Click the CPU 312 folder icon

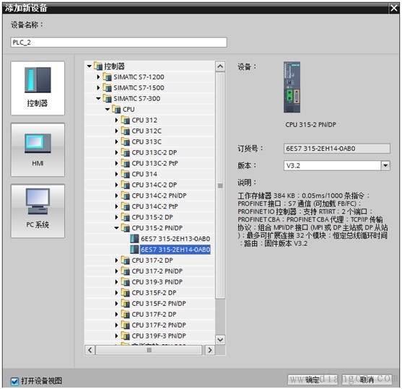pyautogui.click(x=125, y=120)
